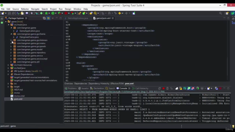235x132 pixels.
Task: Open the Project menu
Action: (x=53, y=9)
